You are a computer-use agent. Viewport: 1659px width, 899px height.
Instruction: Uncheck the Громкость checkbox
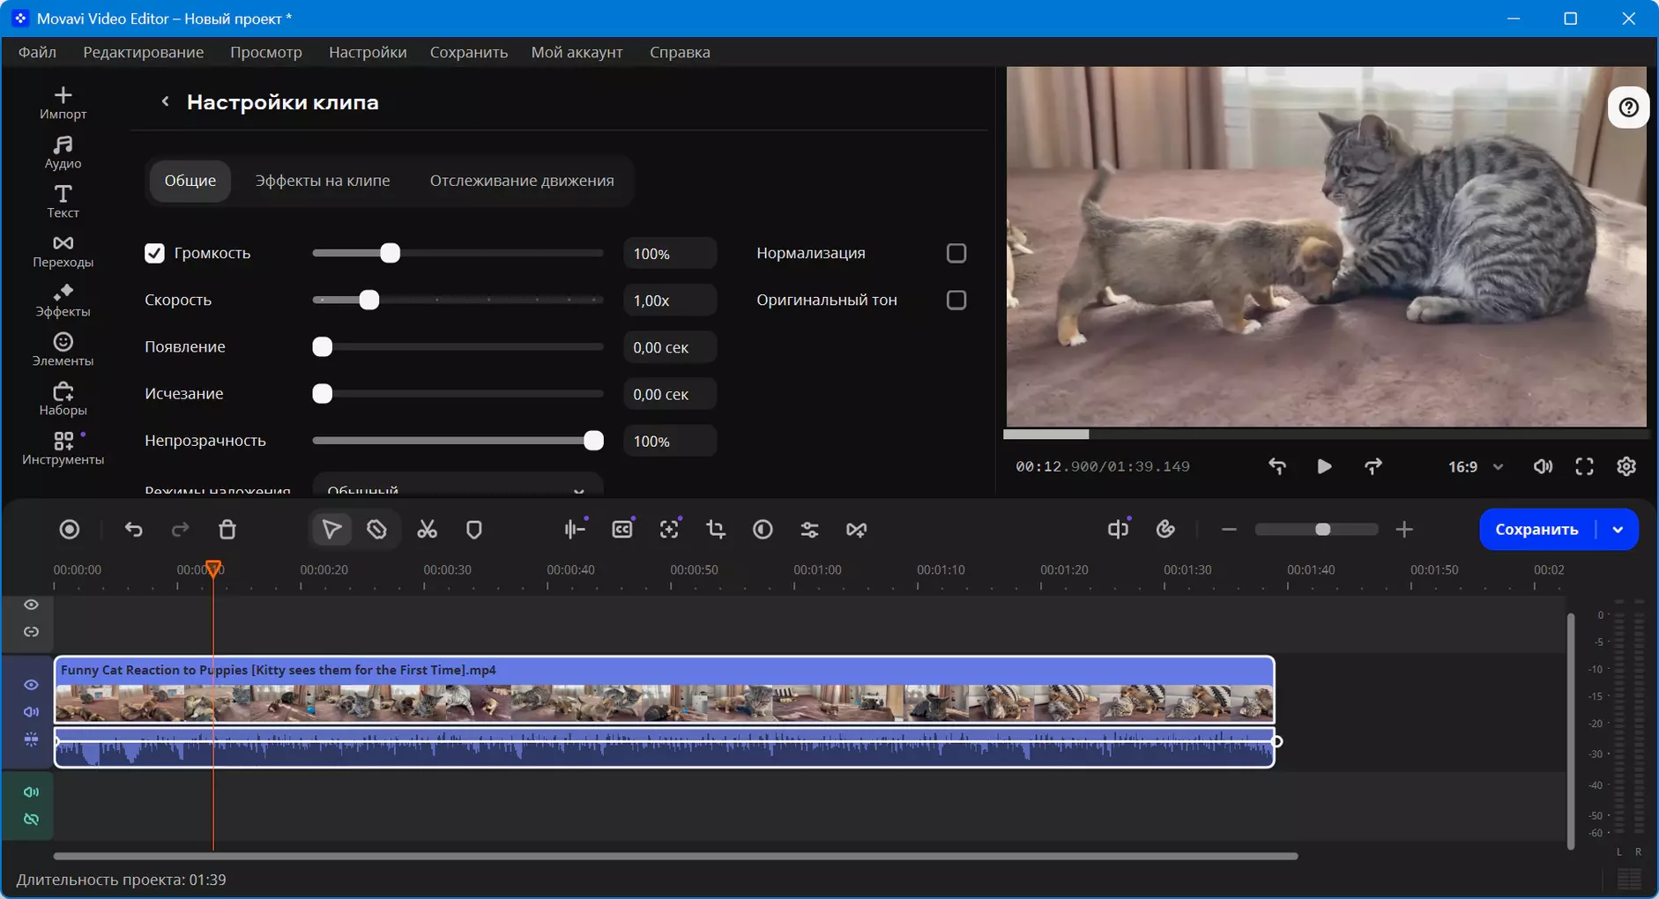pyautogui.click(x=154, y=254)
